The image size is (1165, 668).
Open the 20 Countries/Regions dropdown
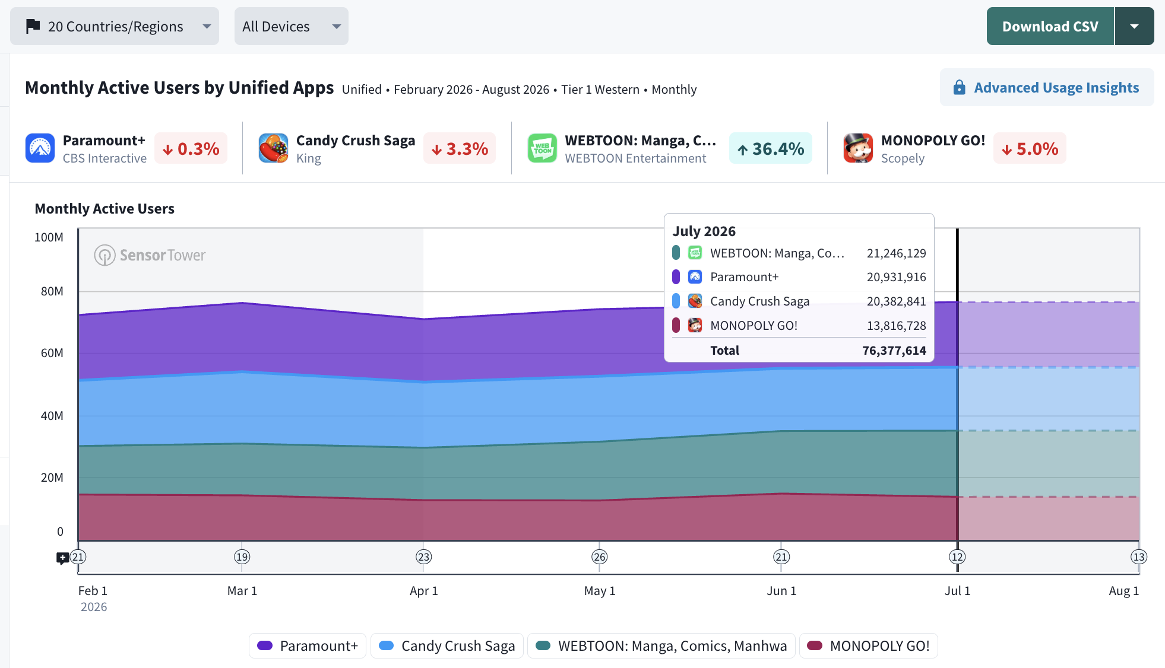coord(115,26)
